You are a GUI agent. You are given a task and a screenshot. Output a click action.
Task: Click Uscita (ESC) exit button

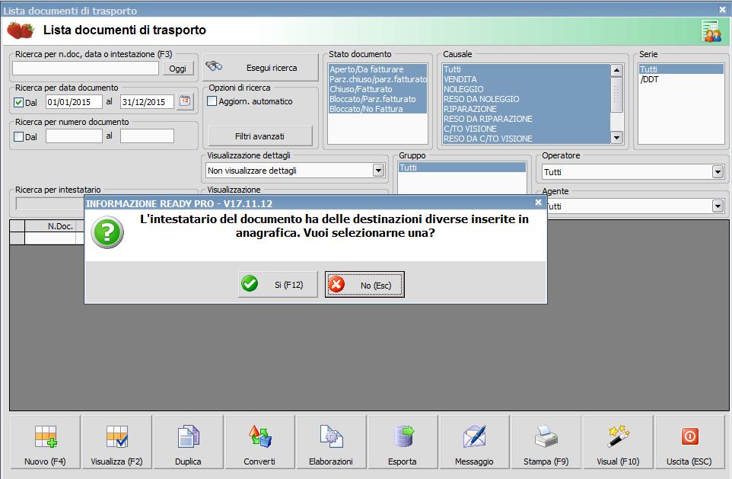click(x=689, y=442)
